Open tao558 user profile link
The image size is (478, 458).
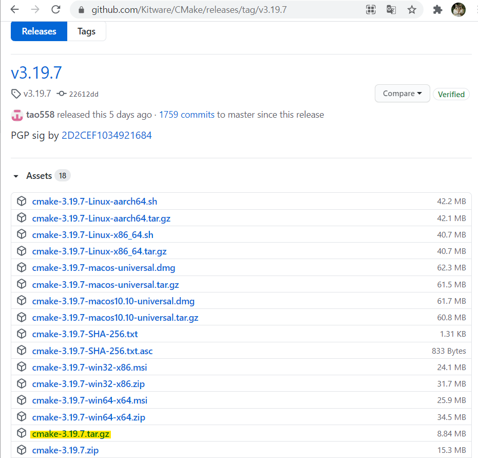[40, 115]
